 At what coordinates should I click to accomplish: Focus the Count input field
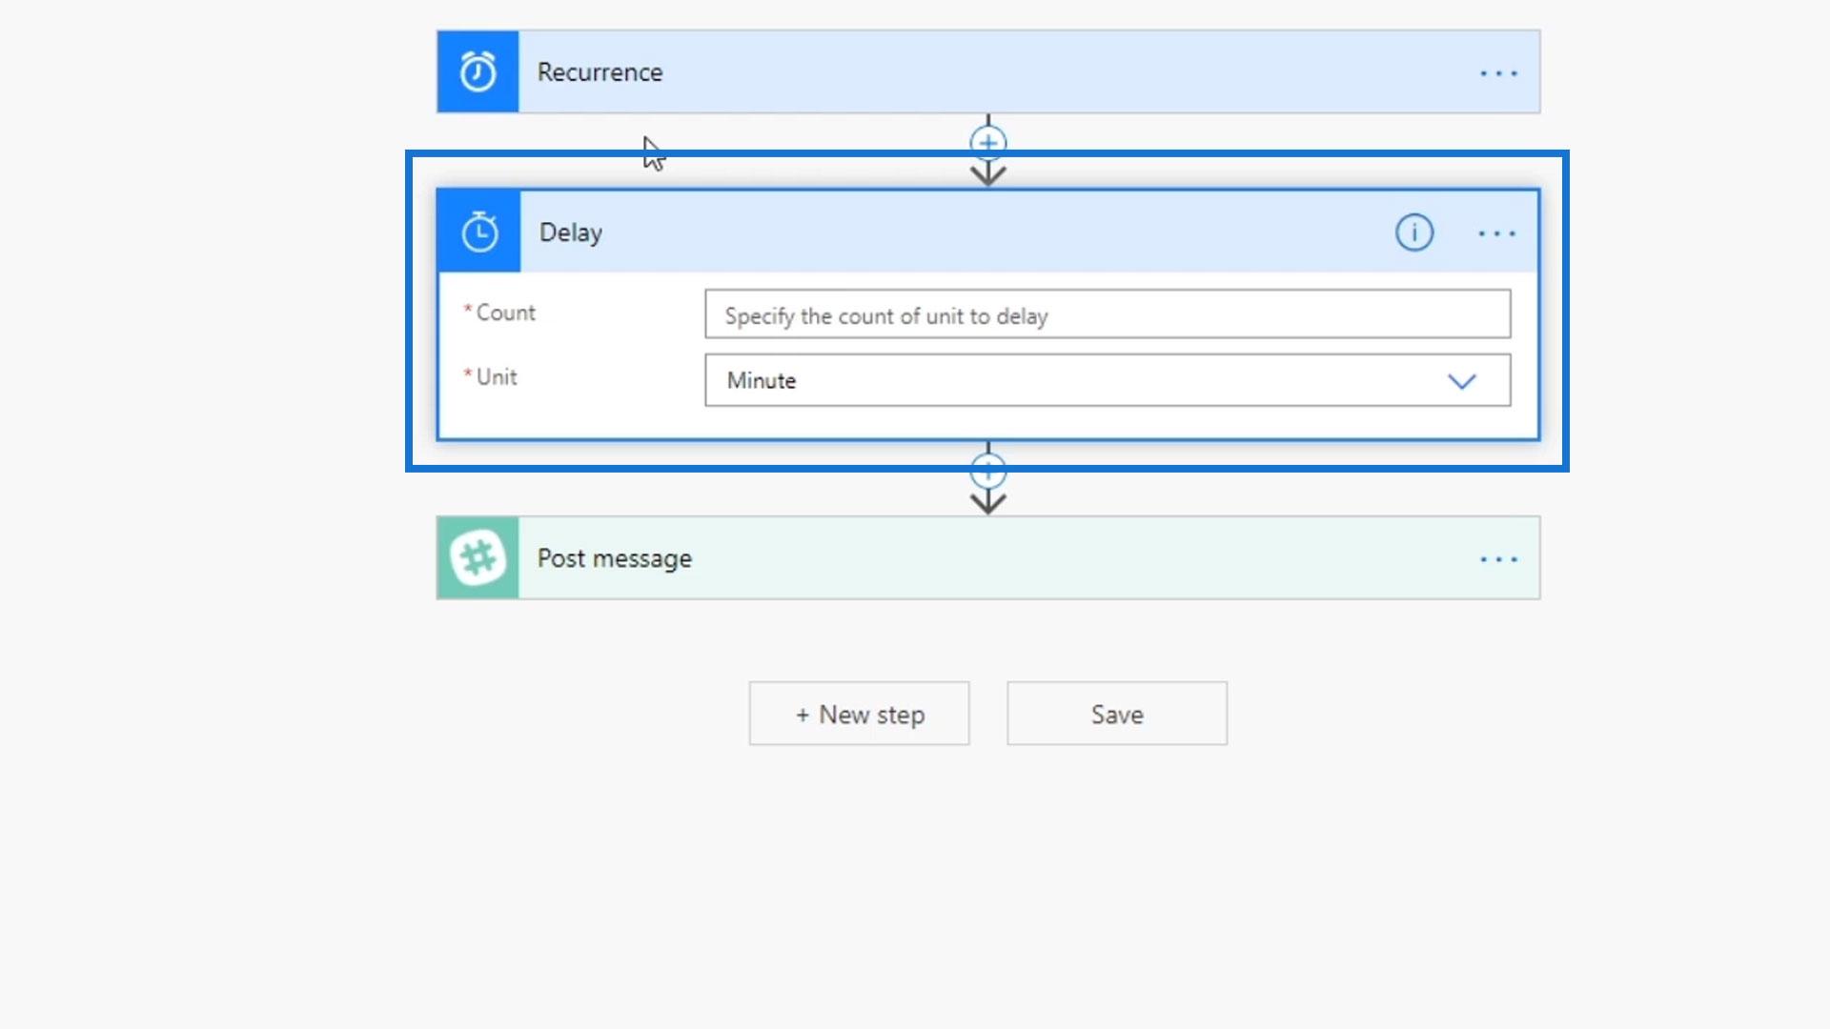click(x=1107, y=314)
